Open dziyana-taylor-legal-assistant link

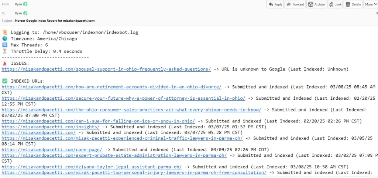[x=92, y=167]
